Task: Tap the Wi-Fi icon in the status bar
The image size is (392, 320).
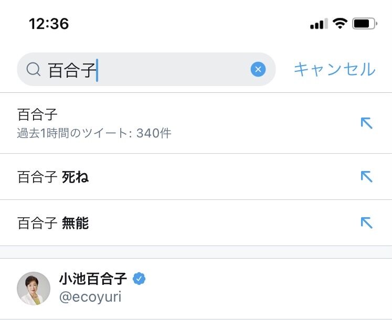Action: (340, 24)
